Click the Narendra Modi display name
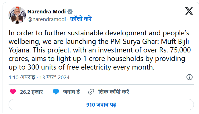 [x=47, y=12]
